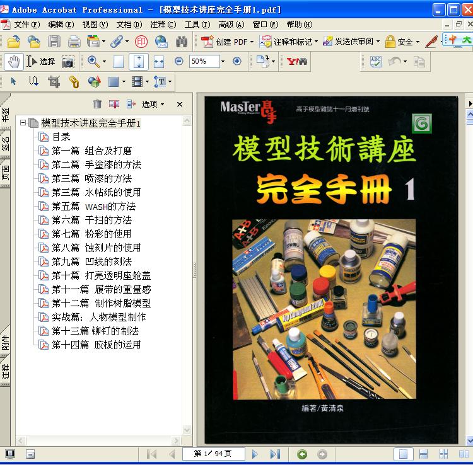Viewport: 473px width, 465px height.
Task: Close the bookmarks panel
Action: pyautogui.click(x=180, y=104)
